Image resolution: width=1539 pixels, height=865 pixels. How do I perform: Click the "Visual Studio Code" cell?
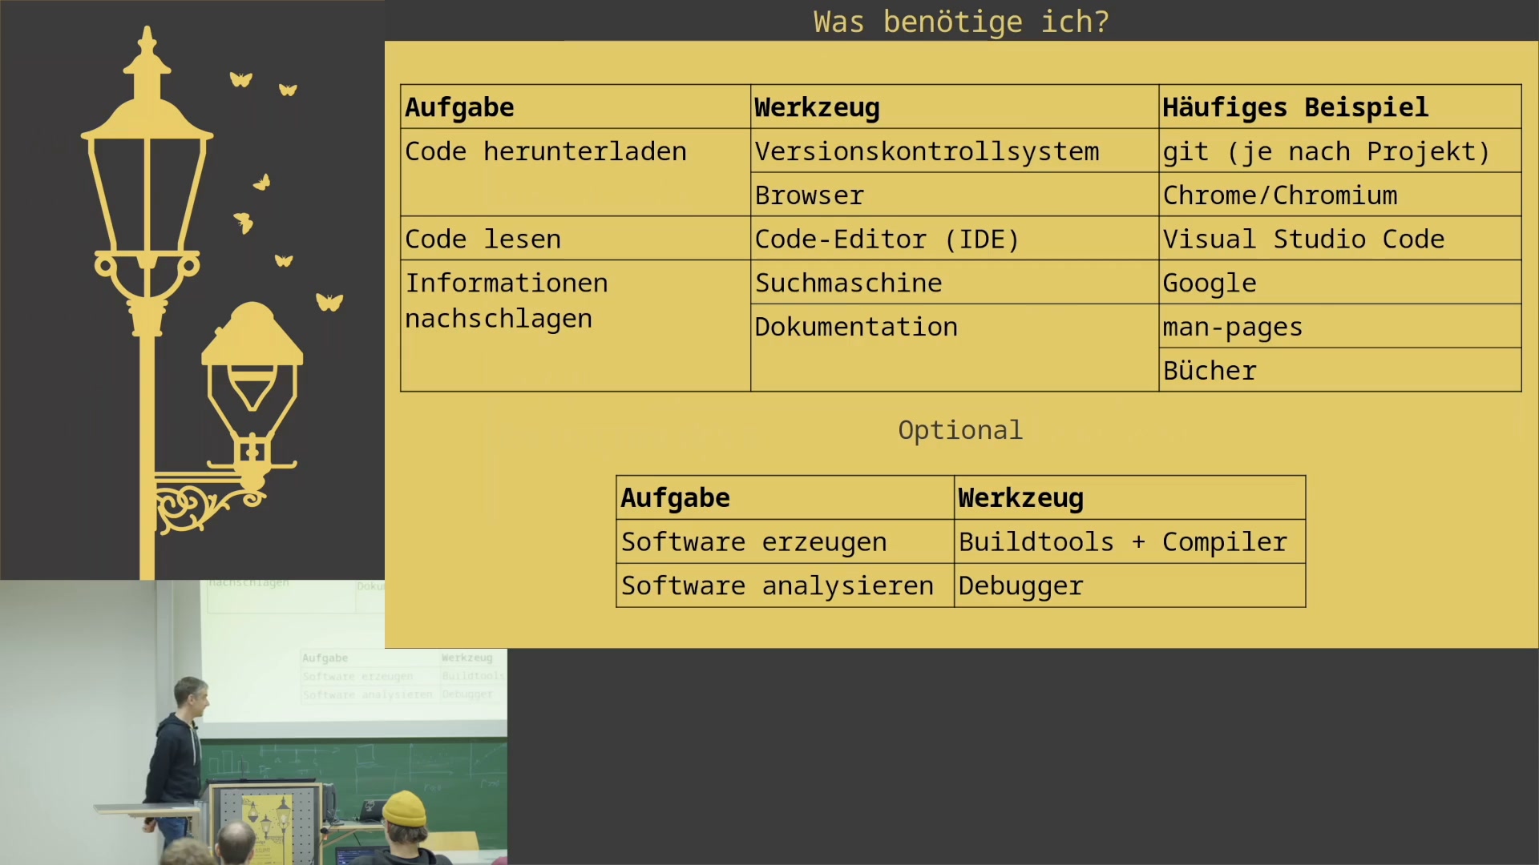(x=1303, y=239)
